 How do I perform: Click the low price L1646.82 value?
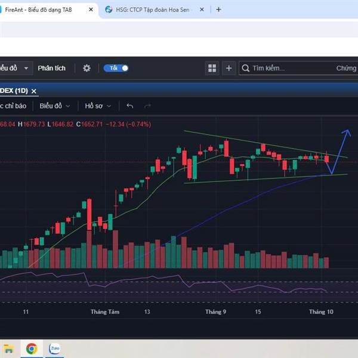(x=60, y=124)
